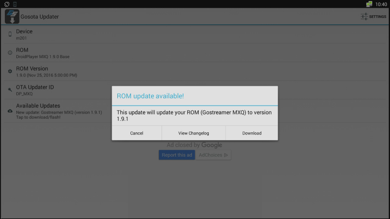Click the dialog message about version 1.9.1
390x219 pixels.
194,116
